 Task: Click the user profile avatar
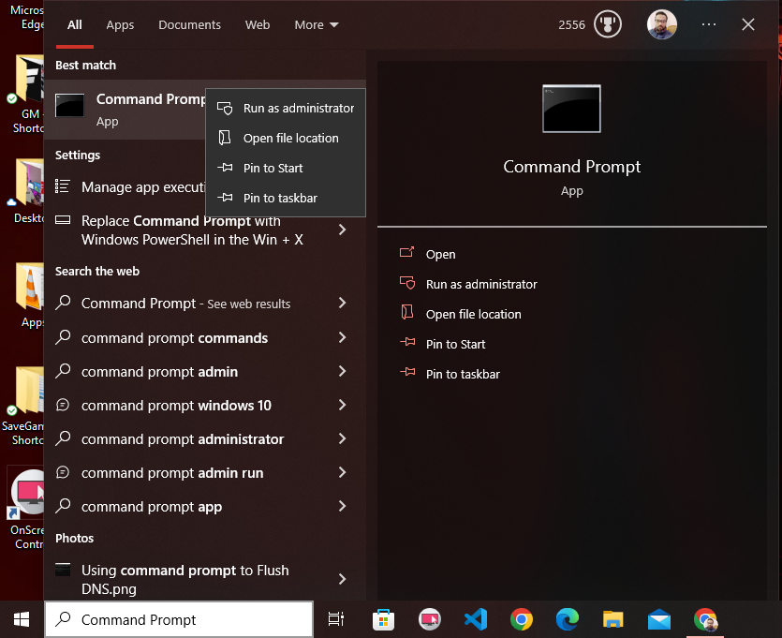[662, 24]
